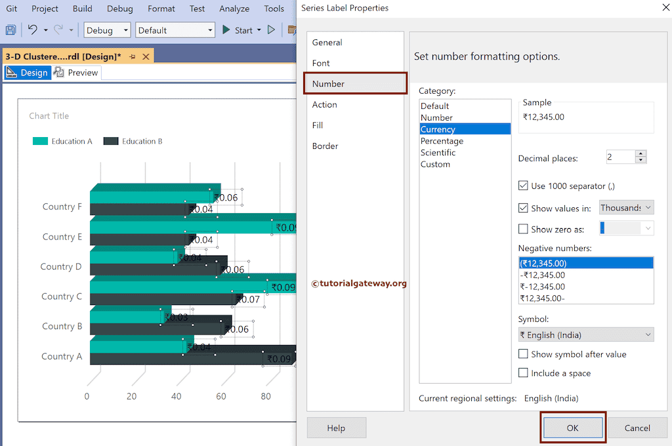Uncheck Use 1000 separator option
Viewport: 672px width, 446px height.
coord(523,186)
